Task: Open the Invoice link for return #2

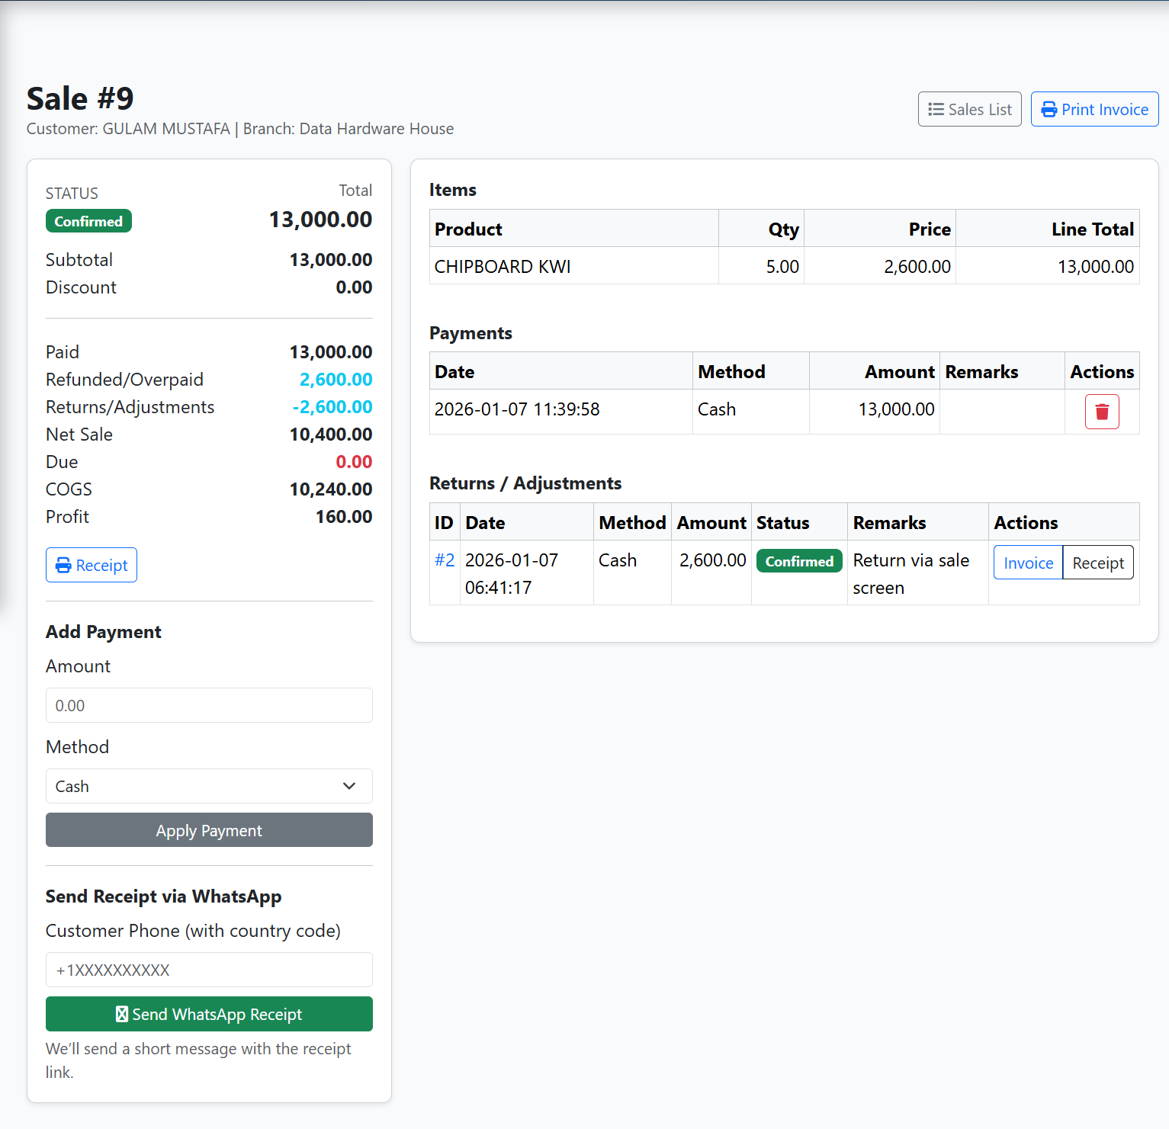Action: [x=1027, y=562]
